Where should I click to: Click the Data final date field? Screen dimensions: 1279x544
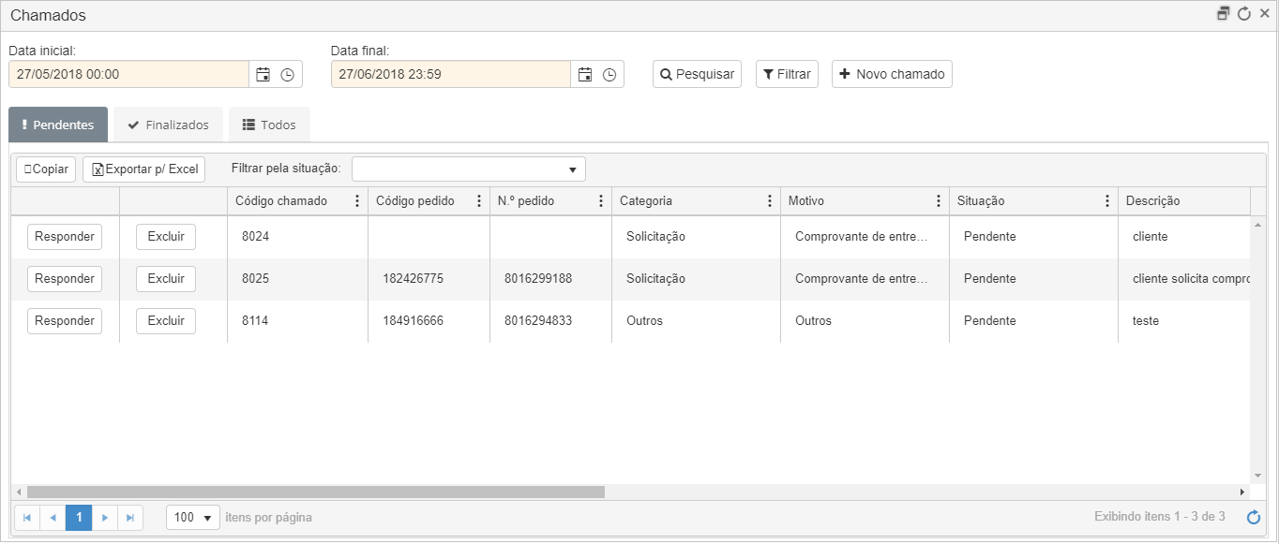point(451,74)
